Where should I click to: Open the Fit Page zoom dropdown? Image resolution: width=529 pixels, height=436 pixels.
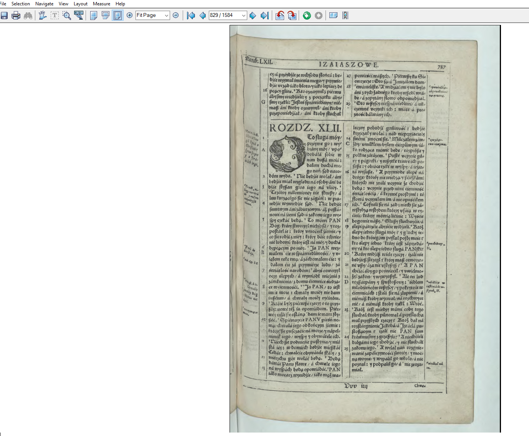(x=166, y=15)
